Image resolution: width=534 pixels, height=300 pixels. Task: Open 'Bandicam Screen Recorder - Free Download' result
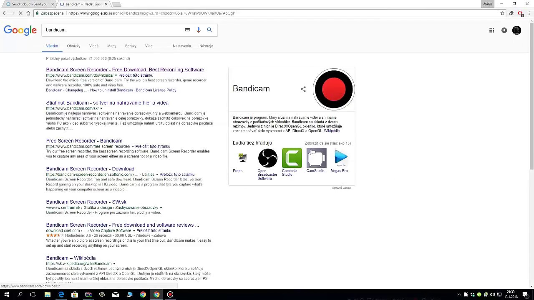[x=125, y=70]
